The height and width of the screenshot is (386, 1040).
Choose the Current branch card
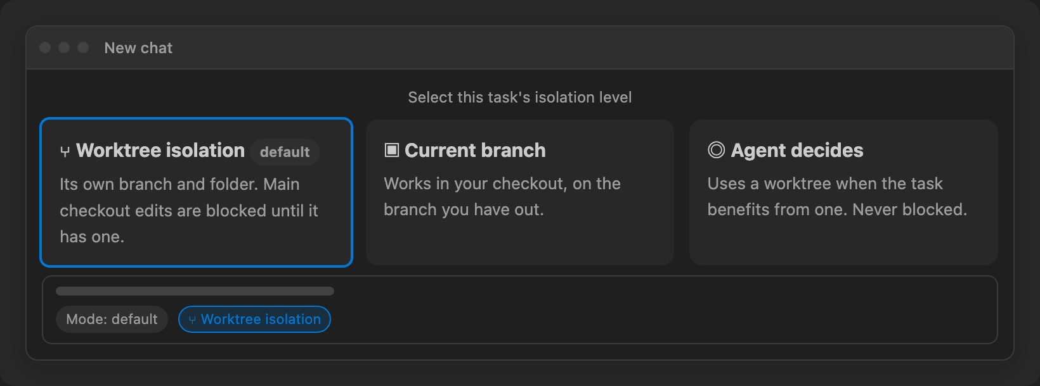(x=520, y=192)
